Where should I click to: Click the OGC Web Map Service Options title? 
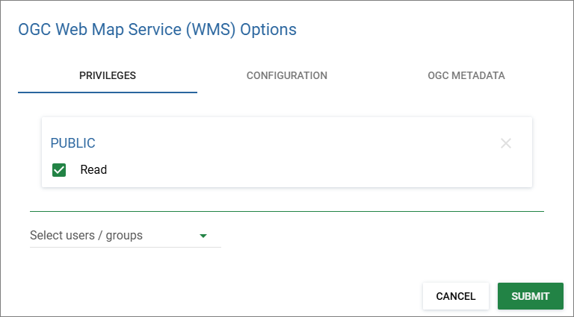(x=157, y=30)
